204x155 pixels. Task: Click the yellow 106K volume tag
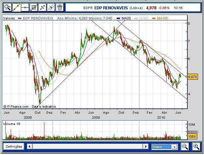tap(192, 136)
